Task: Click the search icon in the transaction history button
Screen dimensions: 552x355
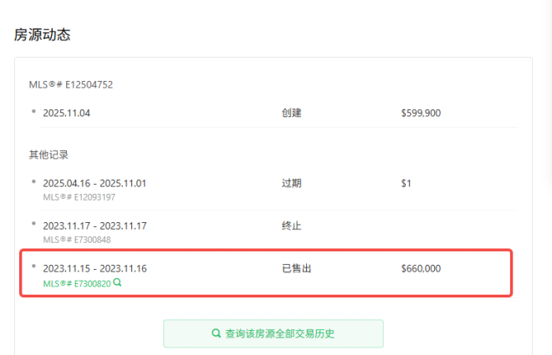Action: tap(216, 333)
